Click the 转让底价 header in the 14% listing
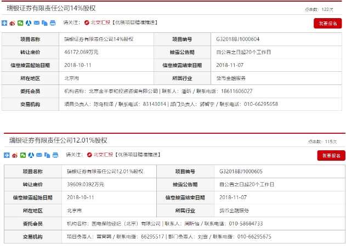Viewport: 346px width, 249px height. (30, 52)
